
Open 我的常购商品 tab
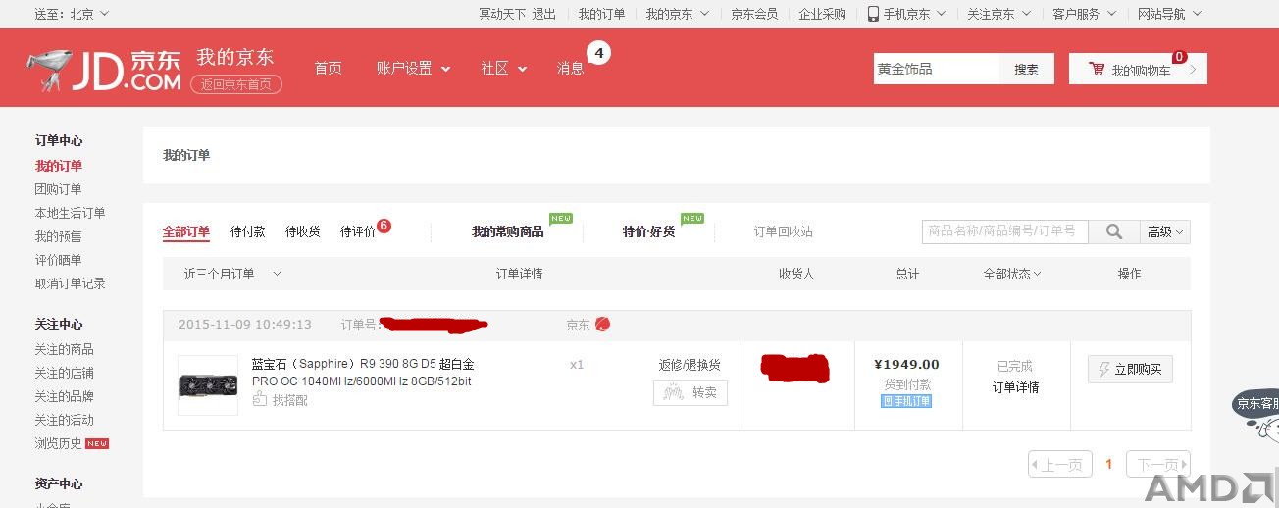tap(507, 231)
